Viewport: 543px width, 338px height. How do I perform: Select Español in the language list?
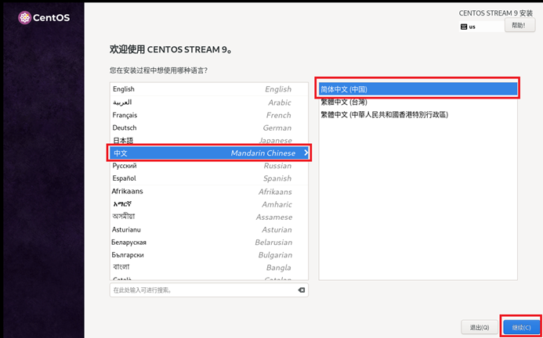click(x=209, y=178)
